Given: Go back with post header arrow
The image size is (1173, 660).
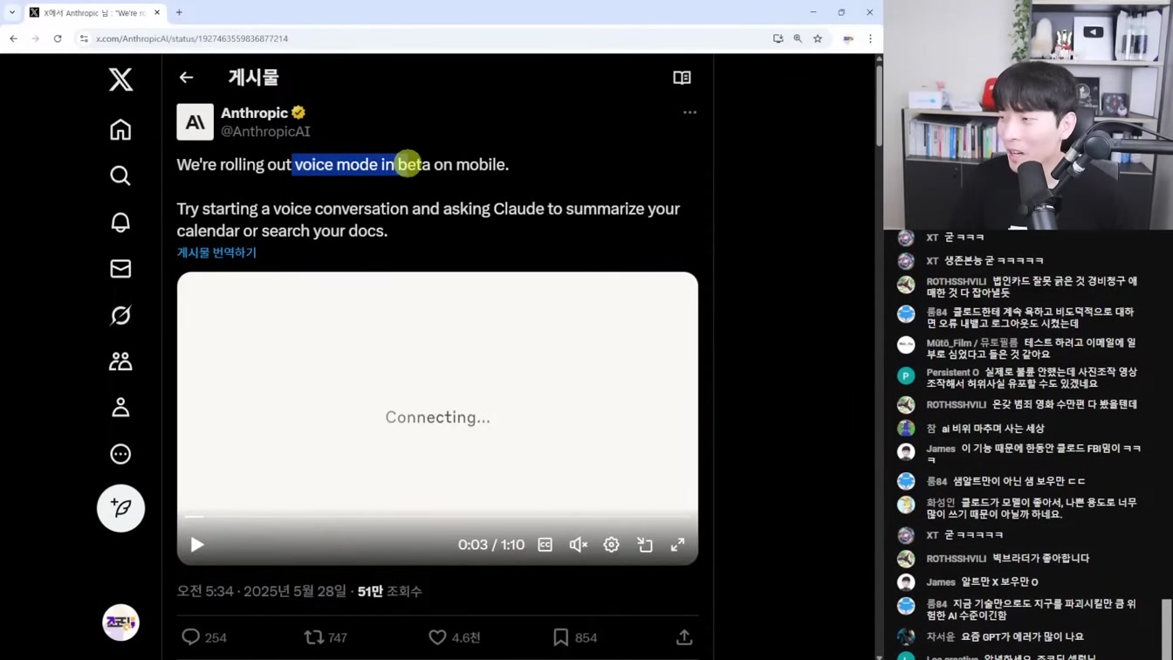Looking at the screenshot, I should 186,78.
